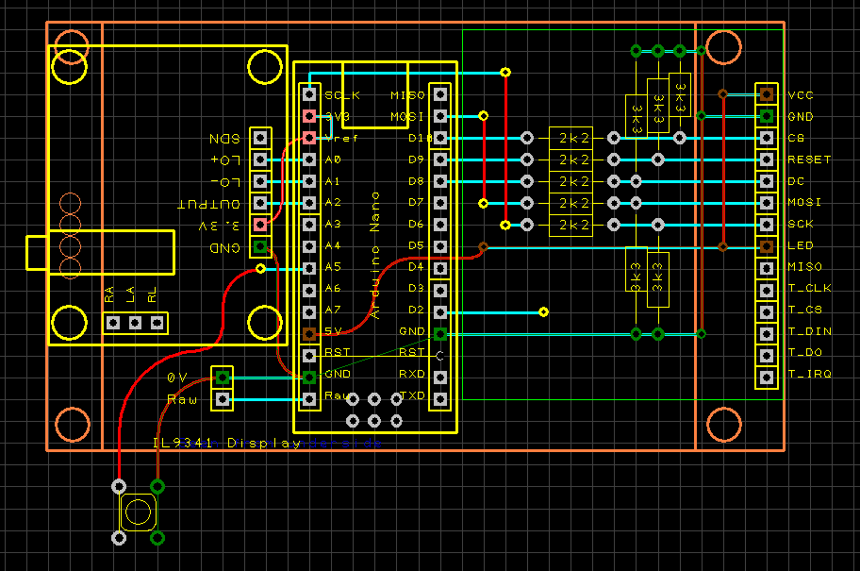This screenshot has width=860, height=571.
Task: Click the bottom-right orange mounting hole
Action: tap(724, 425)
